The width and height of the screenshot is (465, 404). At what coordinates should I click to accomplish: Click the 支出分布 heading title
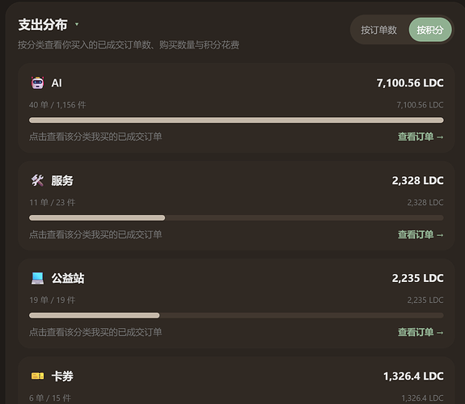[43, 24]
